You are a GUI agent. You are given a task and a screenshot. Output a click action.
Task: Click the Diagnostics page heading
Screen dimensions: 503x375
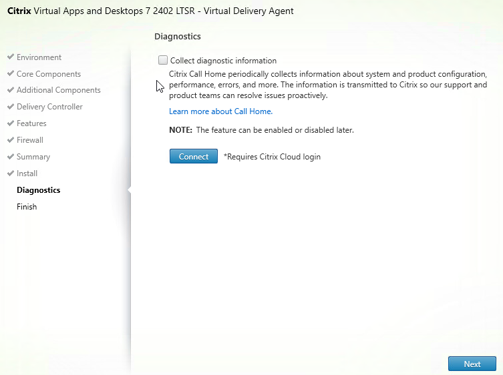point(178,37)
